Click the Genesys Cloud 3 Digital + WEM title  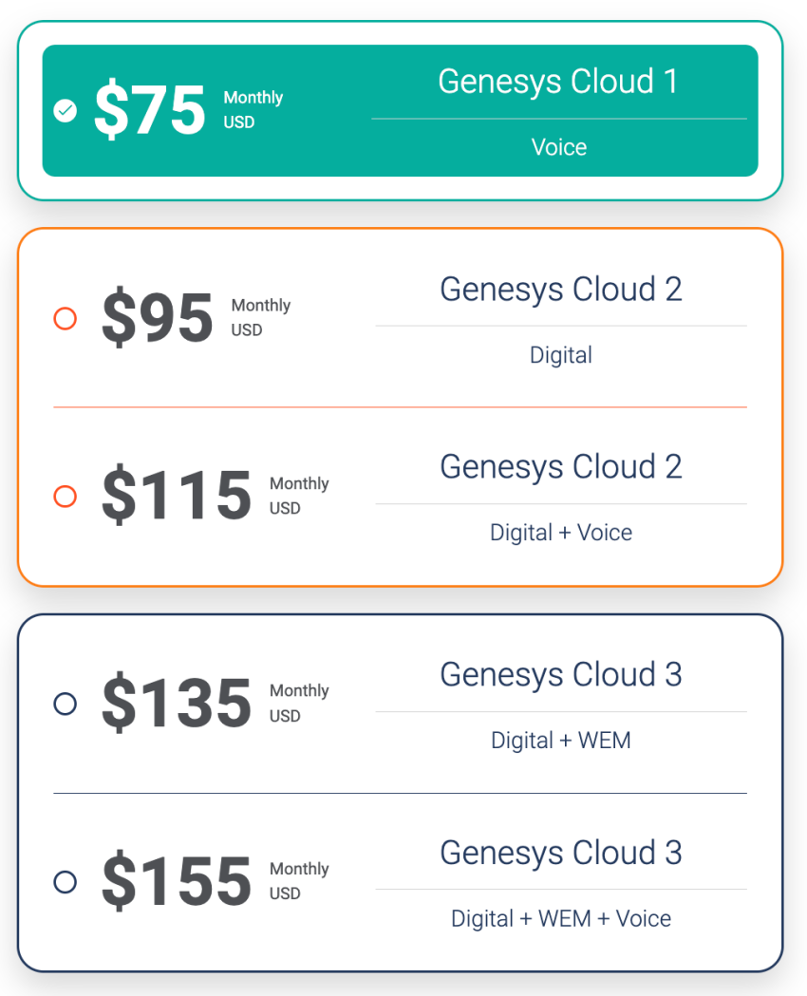click(x=561, y=675)
